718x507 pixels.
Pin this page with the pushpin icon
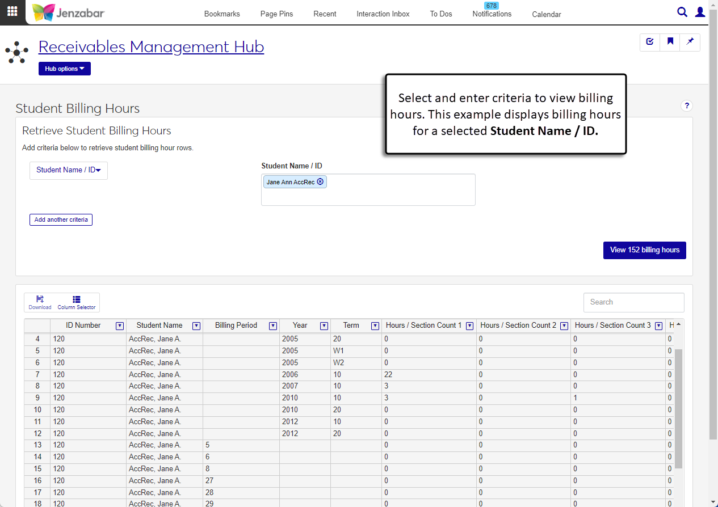(690, 42)
